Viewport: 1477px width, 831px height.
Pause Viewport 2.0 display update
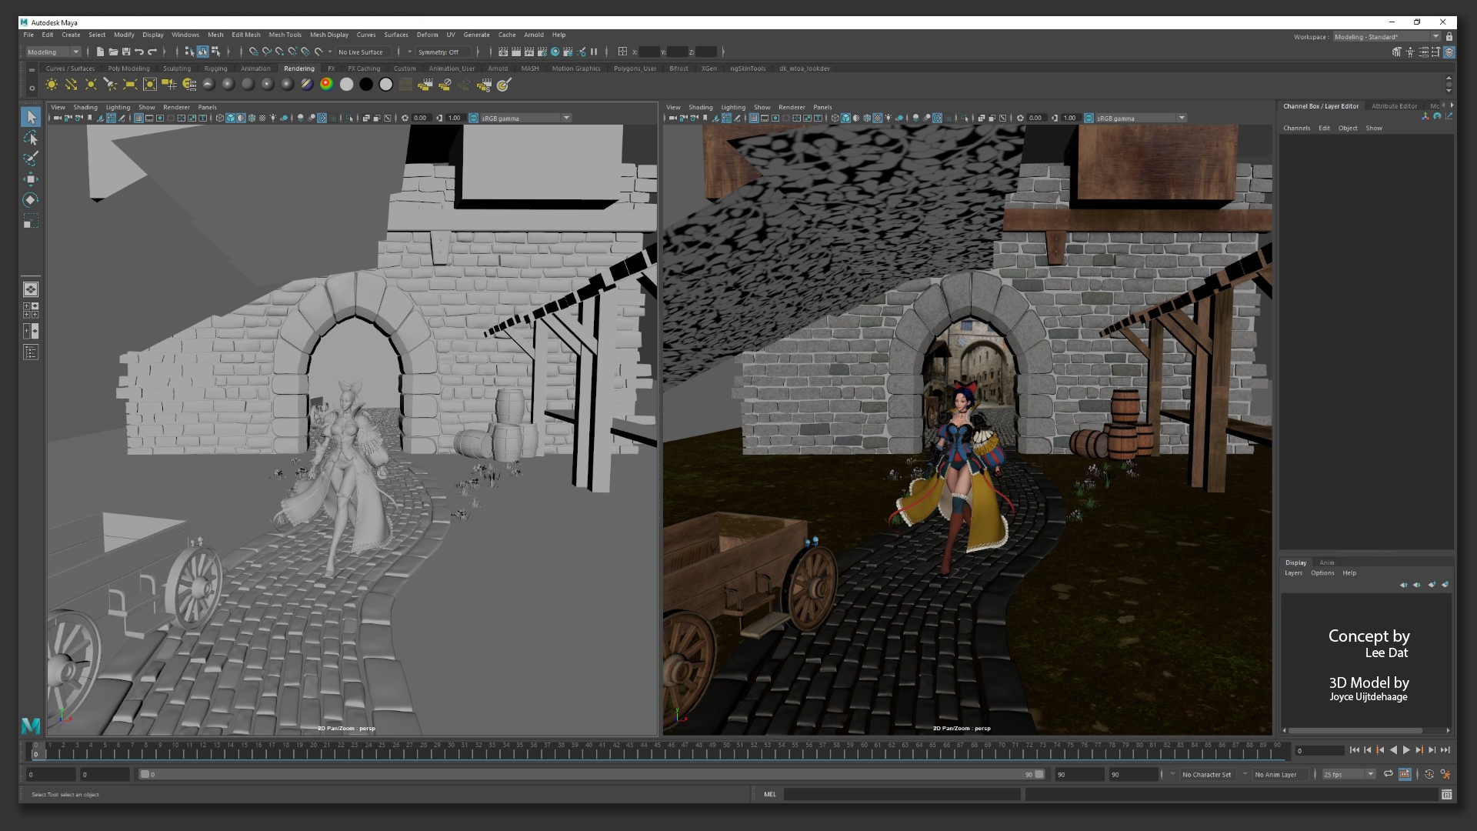[594, 52]
